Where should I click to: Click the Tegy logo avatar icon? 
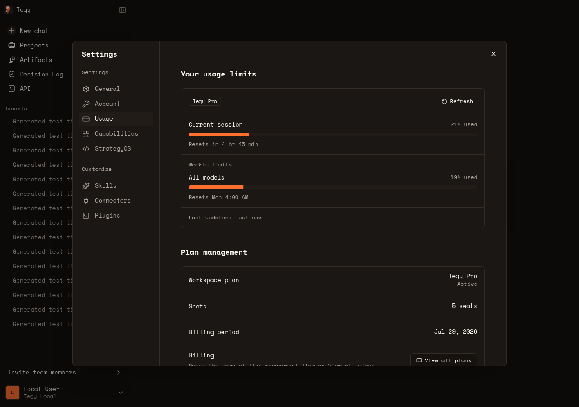tap(8, 9)
